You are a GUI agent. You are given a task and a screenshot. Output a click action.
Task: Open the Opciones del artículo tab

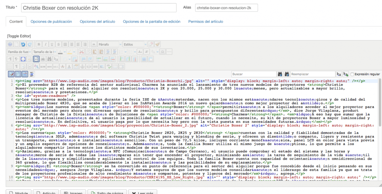coord(98,21)
